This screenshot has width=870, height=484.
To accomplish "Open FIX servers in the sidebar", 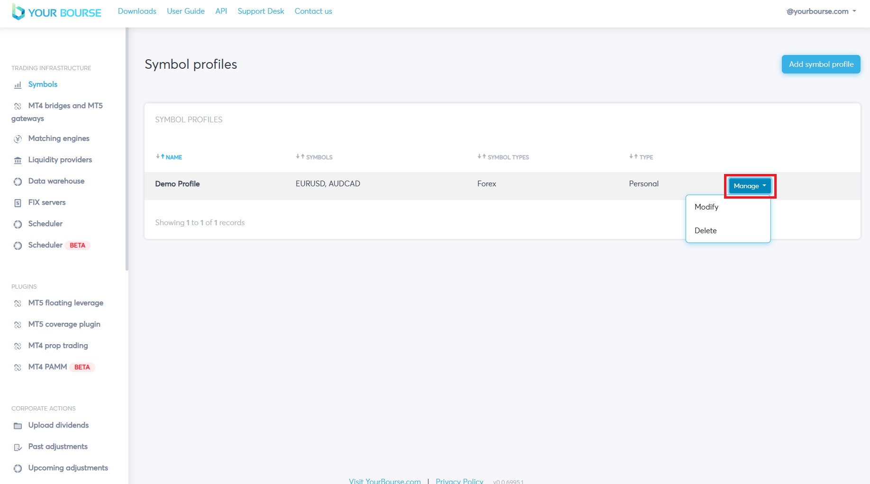I will pyautogui.click(x=47, y=202).
